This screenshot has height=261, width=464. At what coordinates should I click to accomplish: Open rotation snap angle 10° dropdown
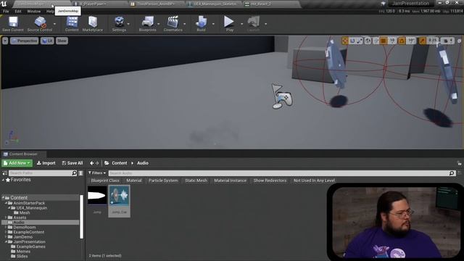411,41
